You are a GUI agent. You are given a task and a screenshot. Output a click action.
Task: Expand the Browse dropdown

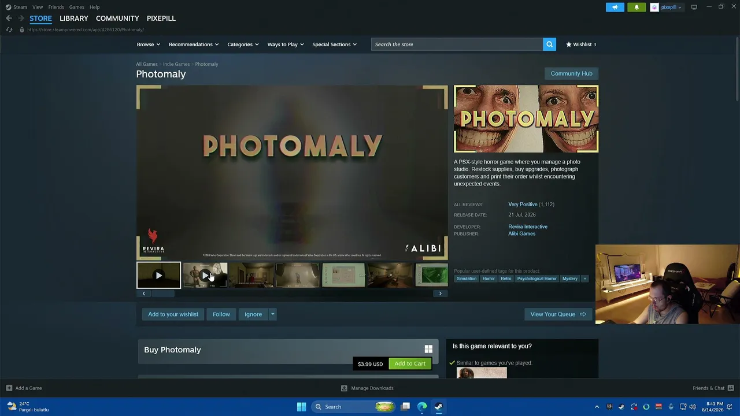pos(149,44)
